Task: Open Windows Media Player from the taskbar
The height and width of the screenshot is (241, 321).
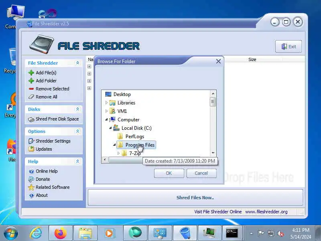Action: [x=109, y=233]
